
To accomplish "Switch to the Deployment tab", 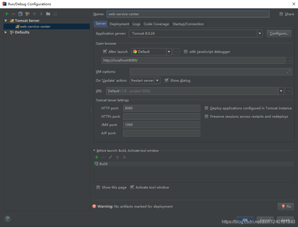I will click(119, 24).
